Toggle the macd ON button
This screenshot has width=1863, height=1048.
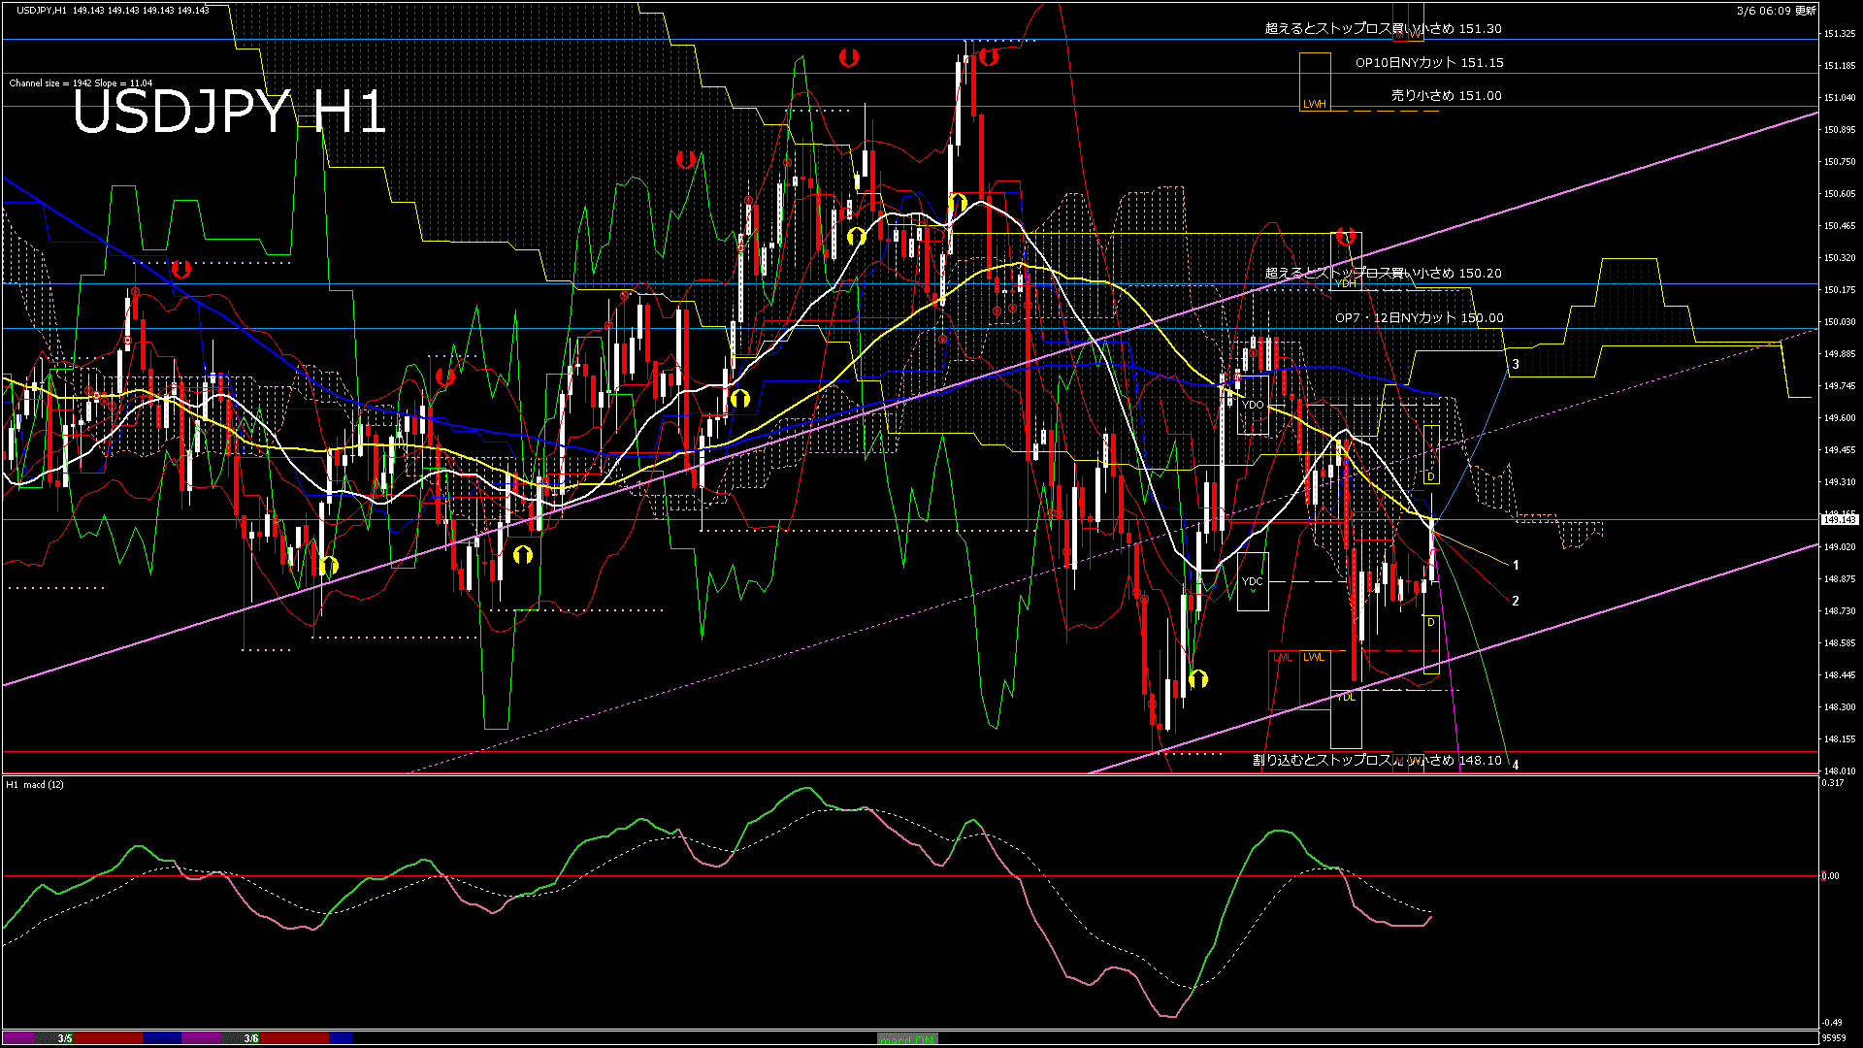[x=907, y=1039]
